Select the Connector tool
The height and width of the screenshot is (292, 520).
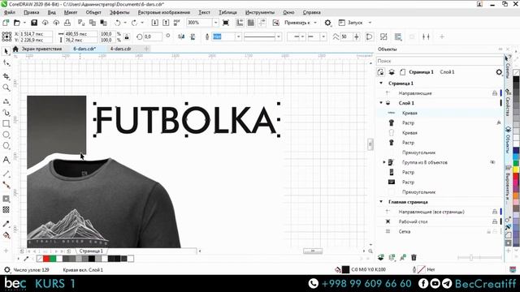pos(6,185)
